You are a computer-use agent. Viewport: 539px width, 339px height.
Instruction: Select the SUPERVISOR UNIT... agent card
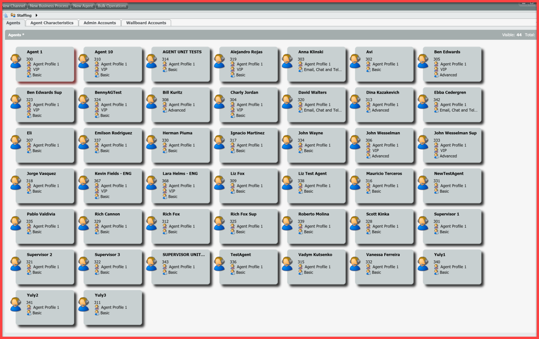[181, 267]
